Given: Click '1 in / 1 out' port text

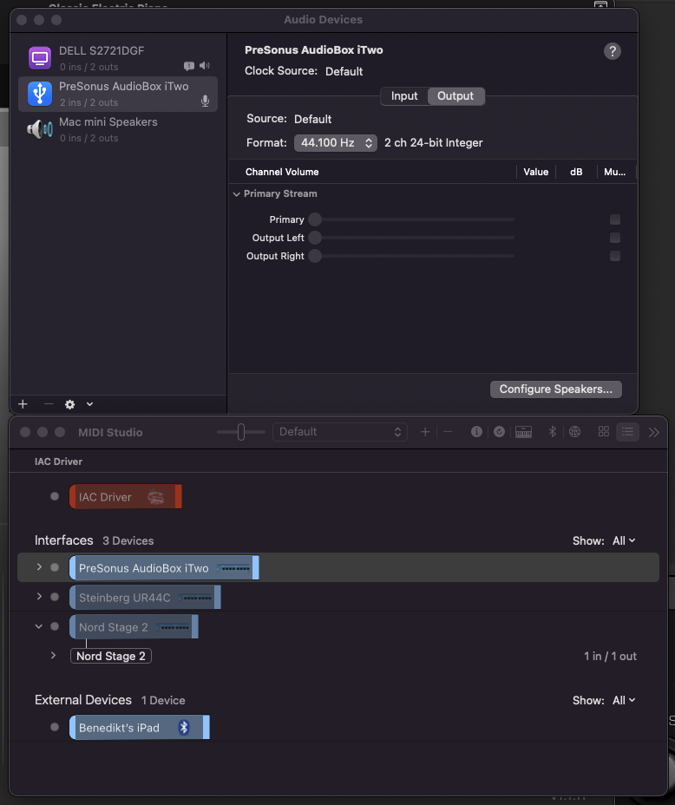Looking at the screenshot, I should tap(610, 656).
